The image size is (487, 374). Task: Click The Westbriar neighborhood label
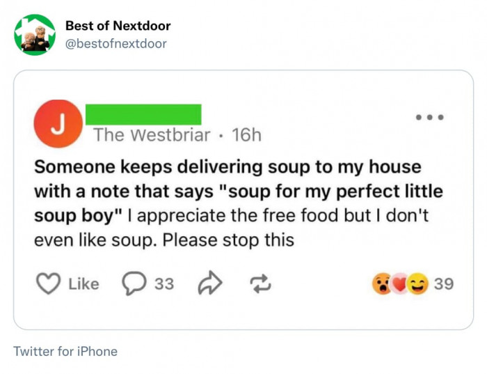click(152, 135)
